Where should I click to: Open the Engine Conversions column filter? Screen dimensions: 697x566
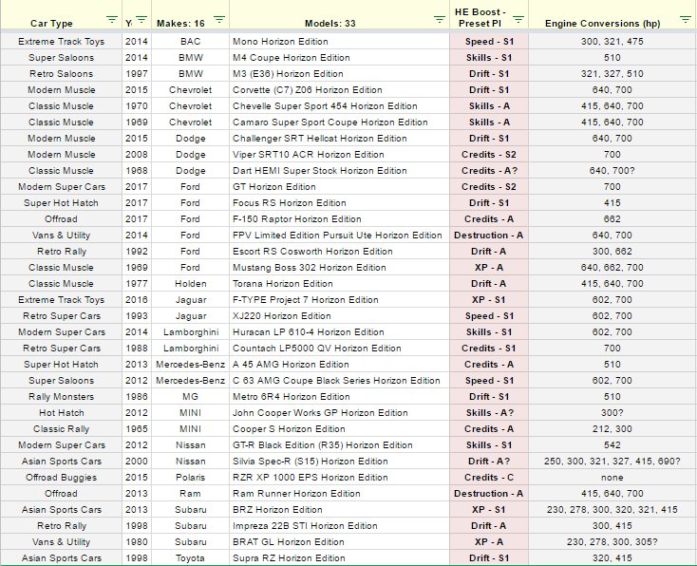686,20
